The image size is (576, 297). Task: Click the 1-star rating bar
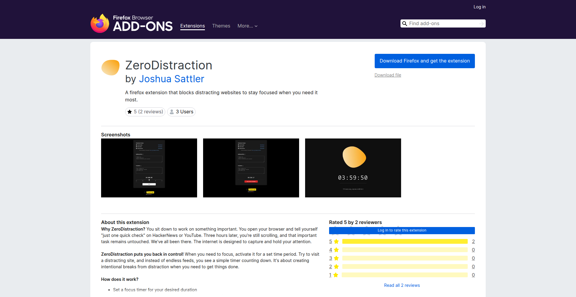pyautogui.click(x=405, y=275)
